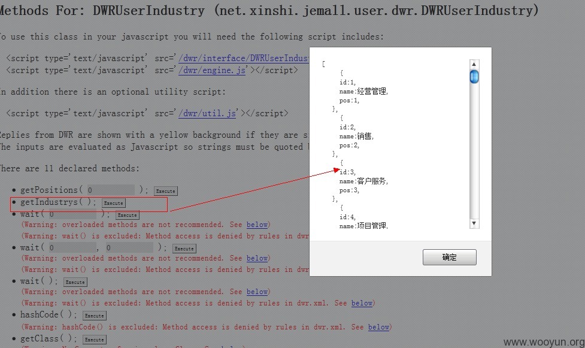Click the text 'name:项目管理' in the dialog

[x=364, y=226]
